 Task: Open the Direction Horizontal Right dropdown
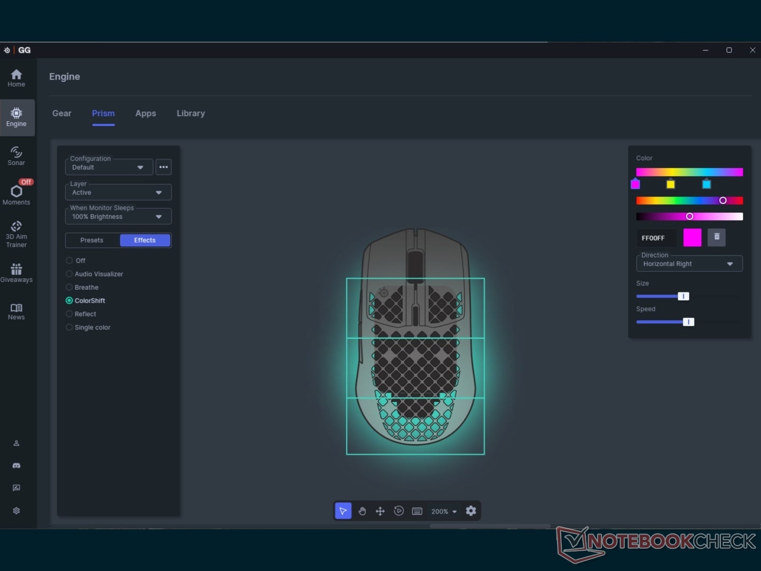(689, 263)
